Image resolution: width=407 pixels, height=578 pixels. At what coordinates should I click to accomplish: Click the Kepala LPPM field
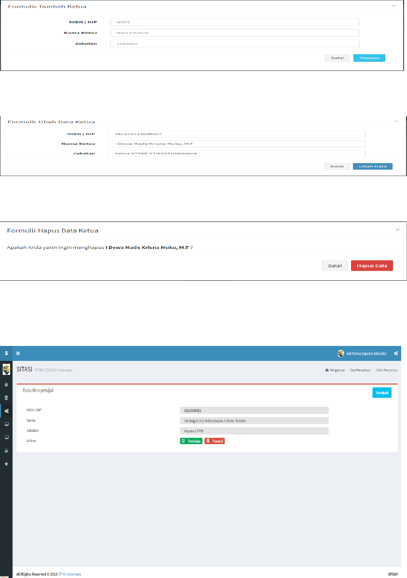click(x=254, y=431)
